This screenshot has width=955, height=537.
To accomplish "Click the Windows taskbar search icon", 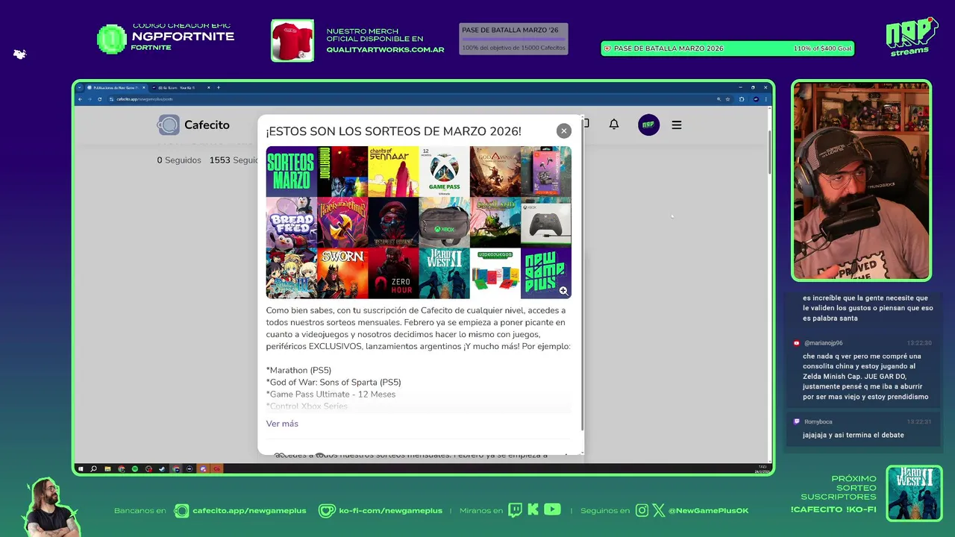I will click(93, 469).
